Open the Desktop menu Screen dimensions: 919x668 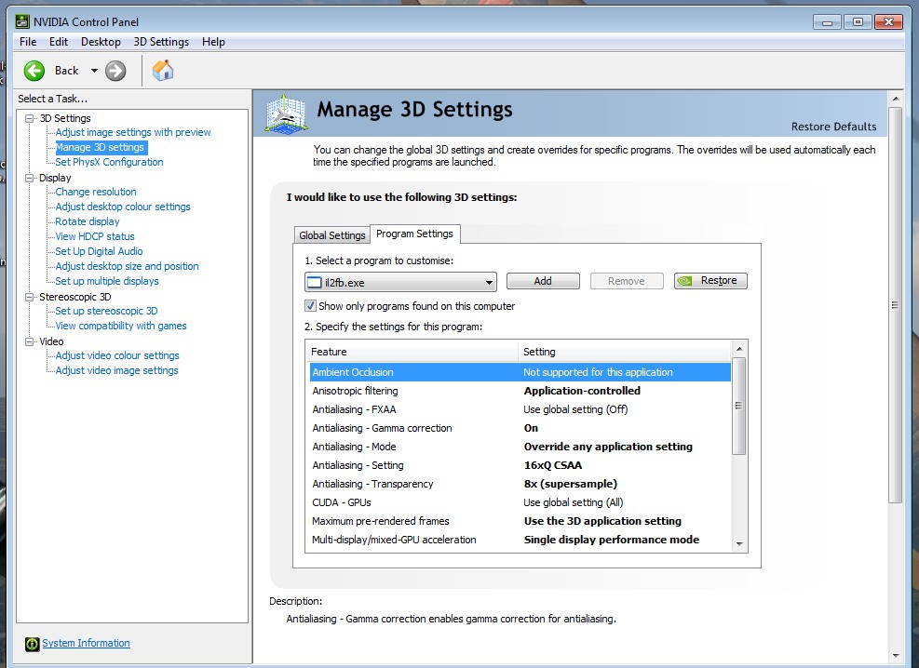[101, 42]
